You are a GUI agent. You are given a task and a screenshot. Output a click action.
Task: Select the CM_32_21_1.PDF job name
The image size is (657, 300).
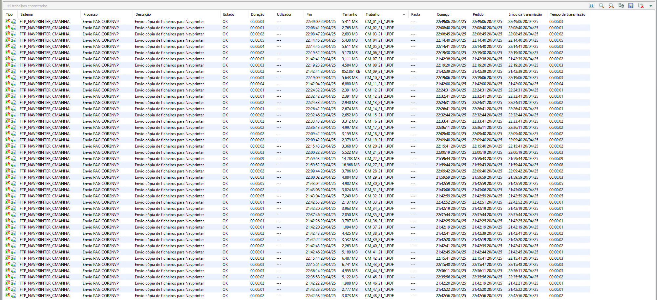[x=379, y=196]
